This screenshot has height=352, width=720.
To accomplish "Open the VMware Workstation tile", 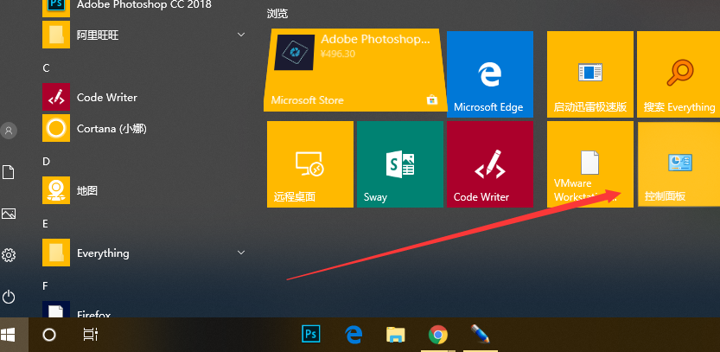I will (x=589, y=164).
